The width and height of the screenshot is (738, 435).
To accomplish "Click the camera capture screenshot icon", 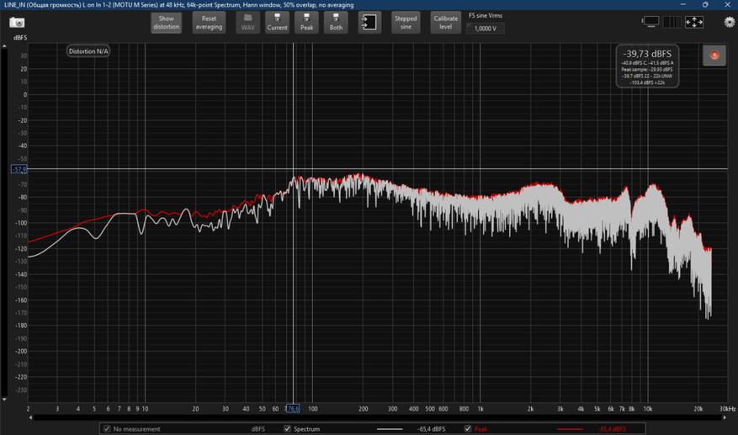I will point(17,23).
